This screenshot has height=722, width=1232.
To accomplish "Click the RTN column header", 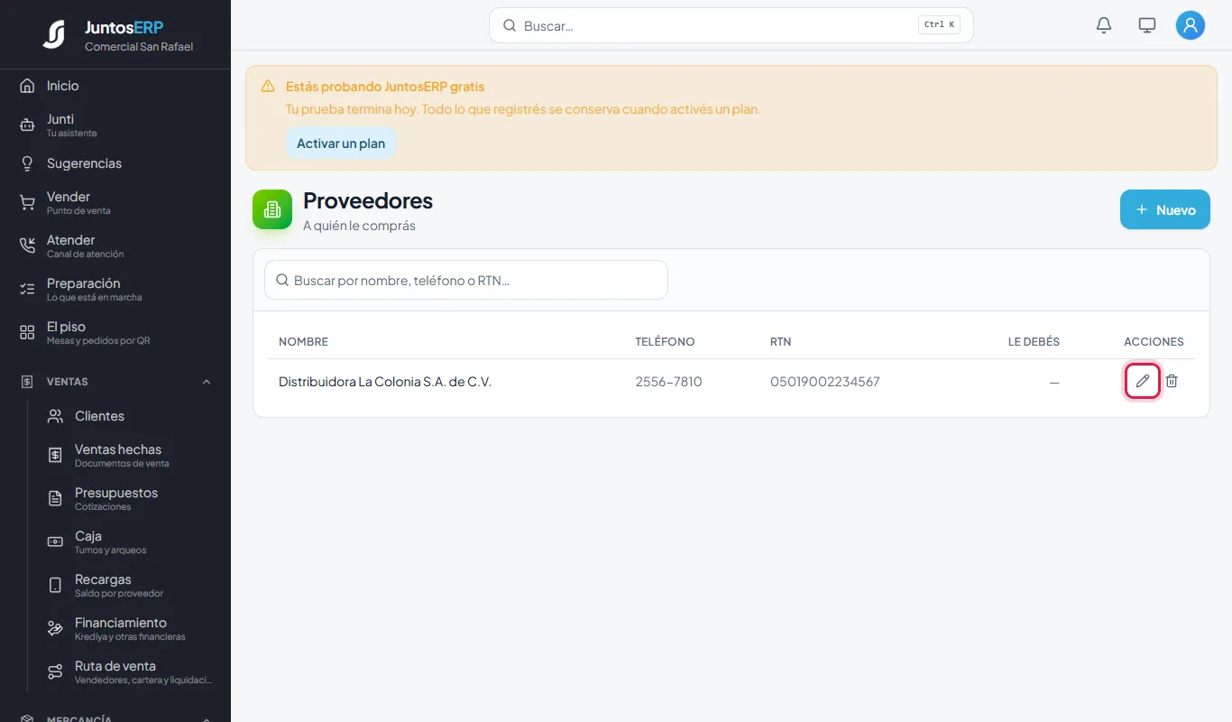I will click(x=781, y=342).
